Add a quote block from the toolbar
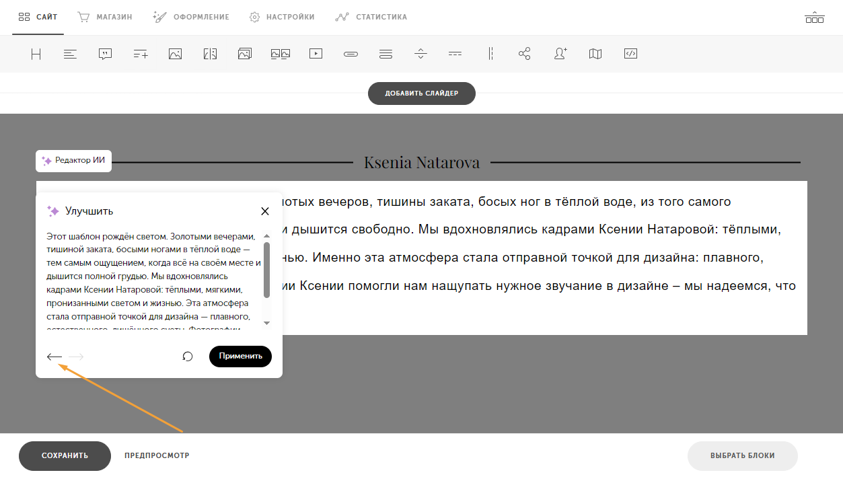Screen dimensions: 843x485 pyautogui.click(x=105, y=53)
